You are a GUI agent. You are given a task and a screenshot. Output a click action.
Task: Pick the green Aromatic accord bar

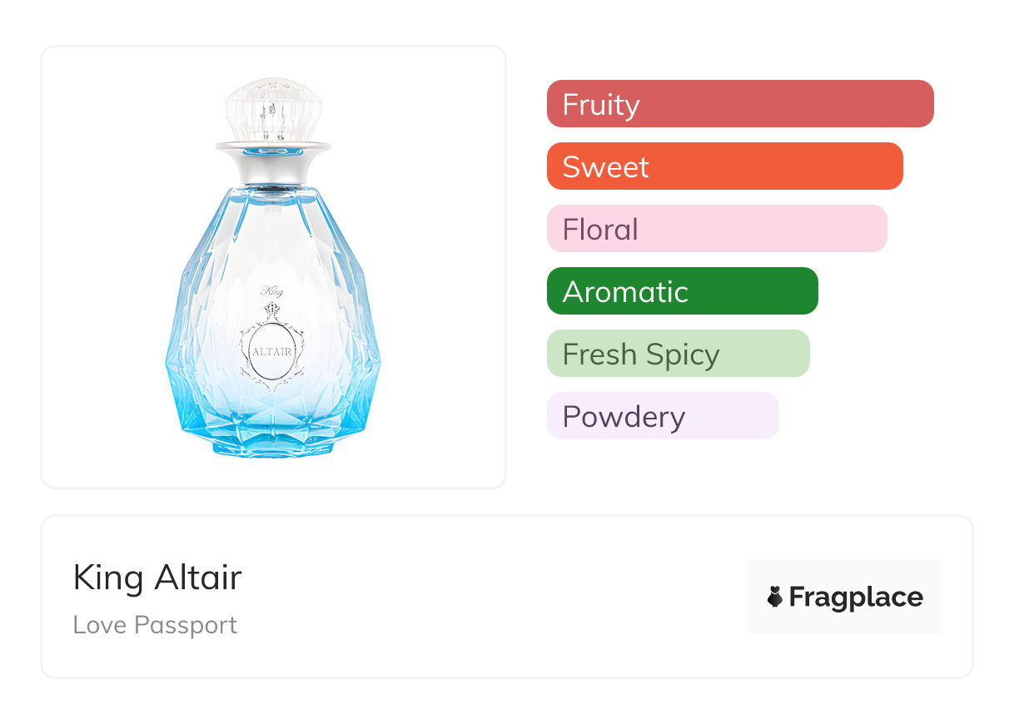[682, 291]
